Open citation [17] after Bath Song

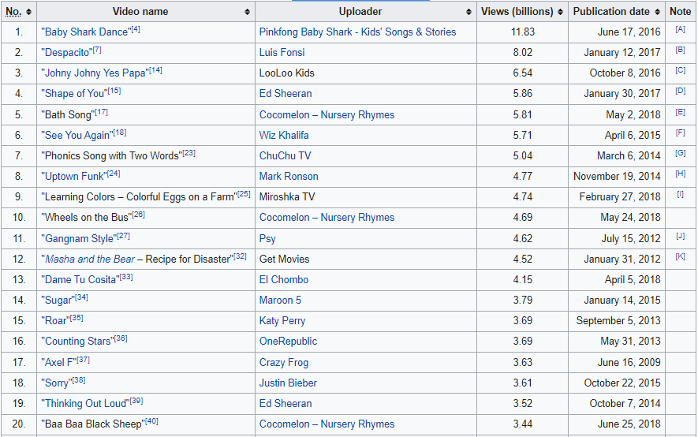(x=101, y=112)
